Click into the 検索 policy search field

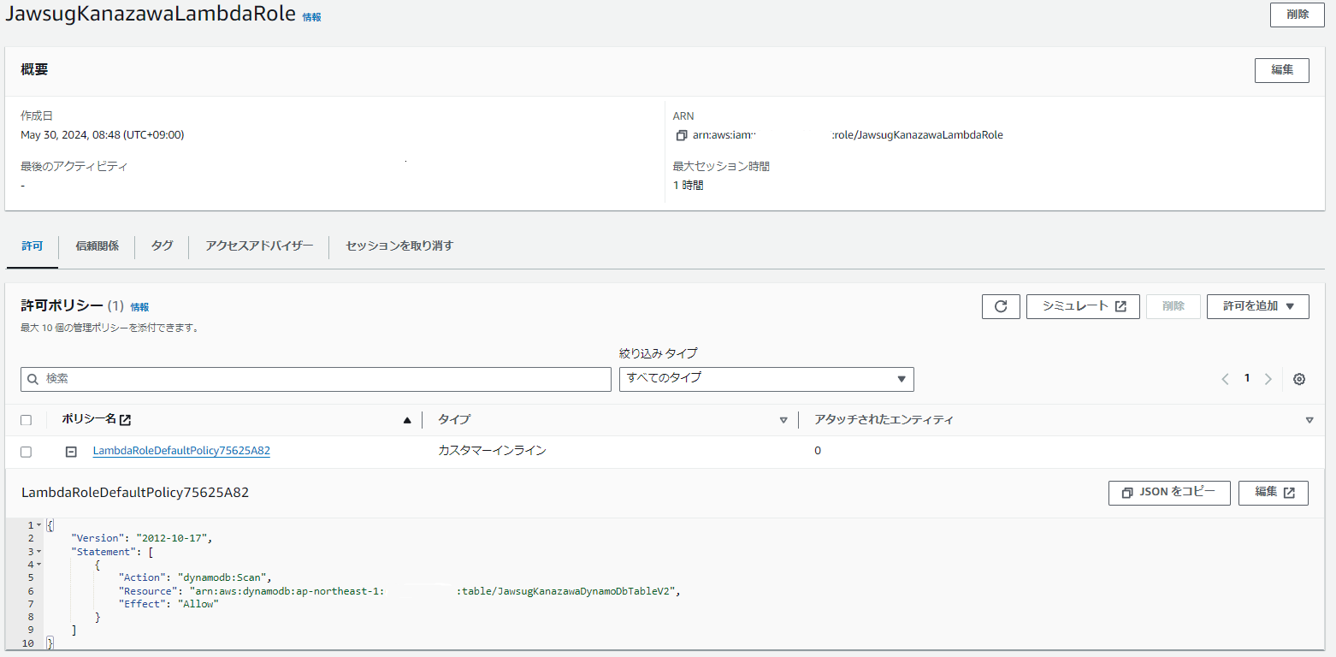316,379
